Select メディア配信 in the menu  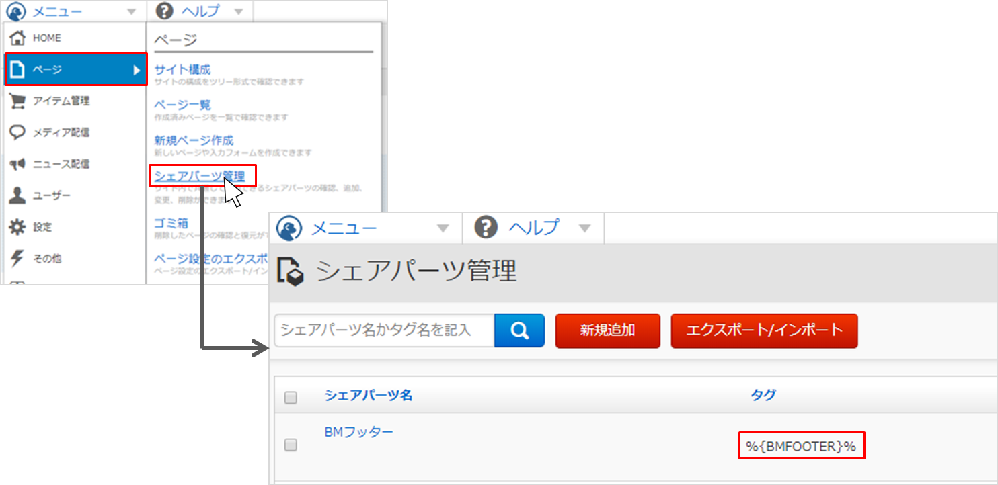click(x=75, y=132)
